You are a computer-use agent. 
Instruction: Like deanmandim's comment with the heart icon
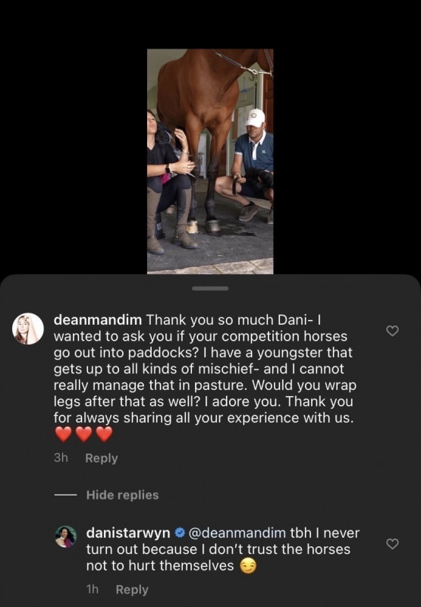pyautogui.click(x=392, y=331)
